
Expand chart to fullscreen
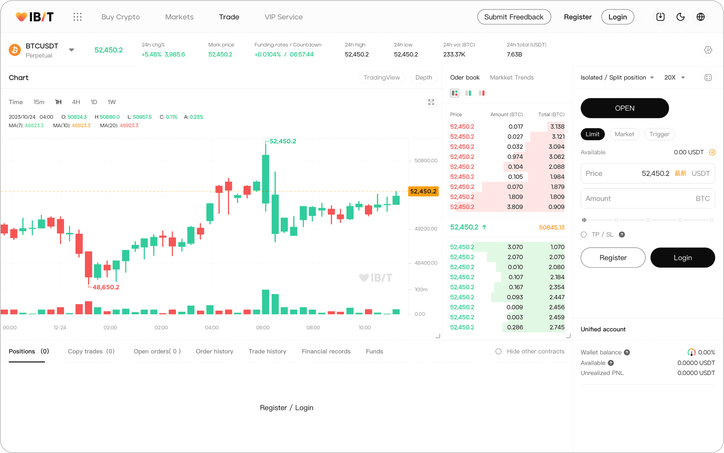point(431,102)
